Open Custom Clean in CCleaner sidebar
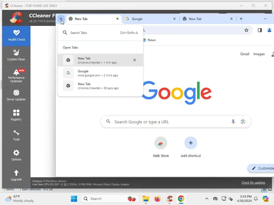 pos(16,56)
